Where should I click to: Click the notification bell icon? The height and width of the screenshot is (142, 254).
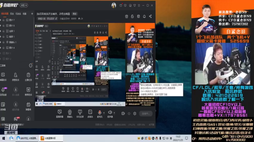click(144, 16)
